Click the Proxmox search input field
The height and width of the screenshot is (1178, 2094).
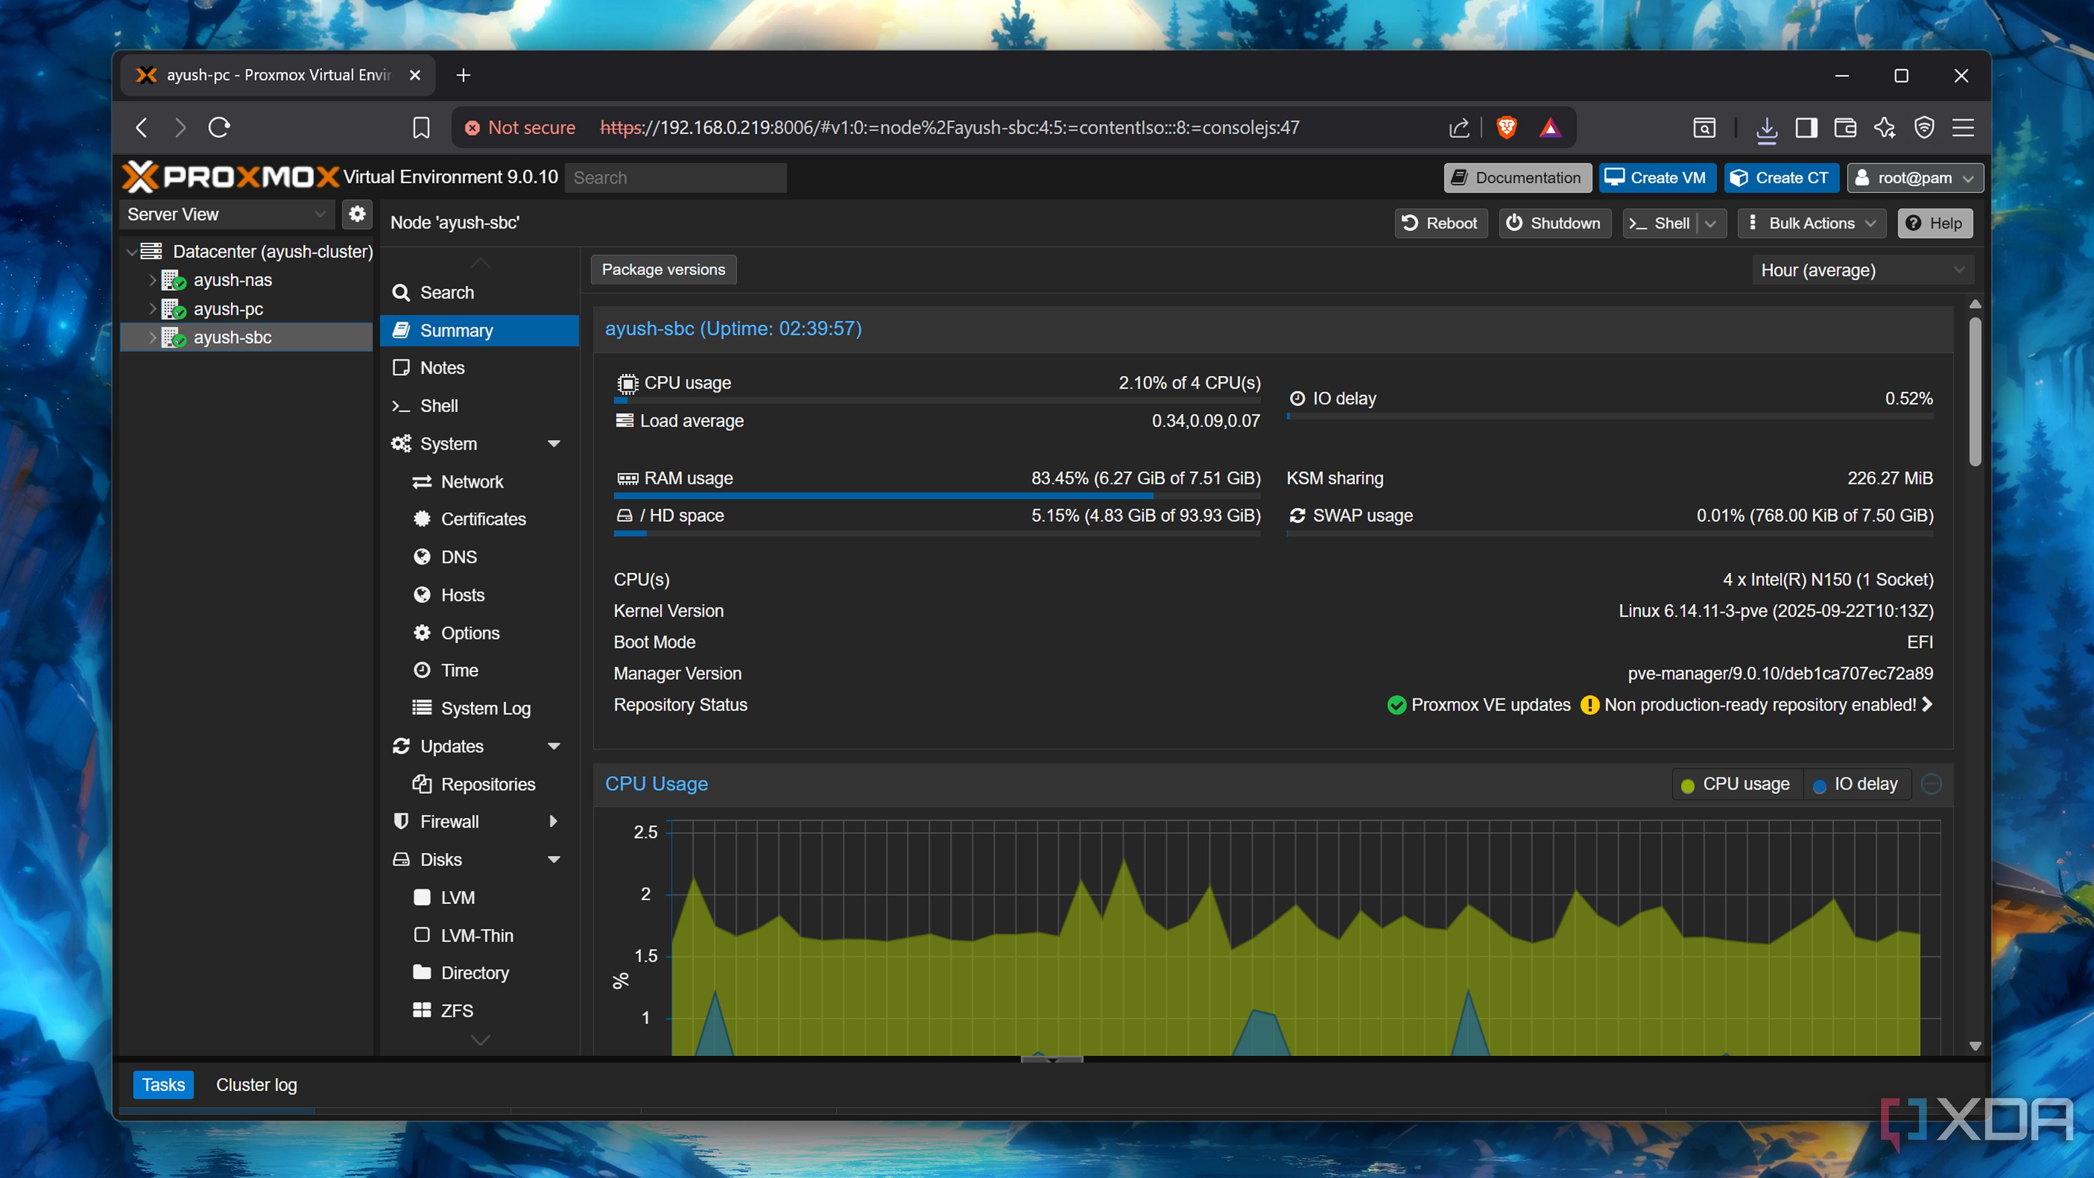point(675,177)
